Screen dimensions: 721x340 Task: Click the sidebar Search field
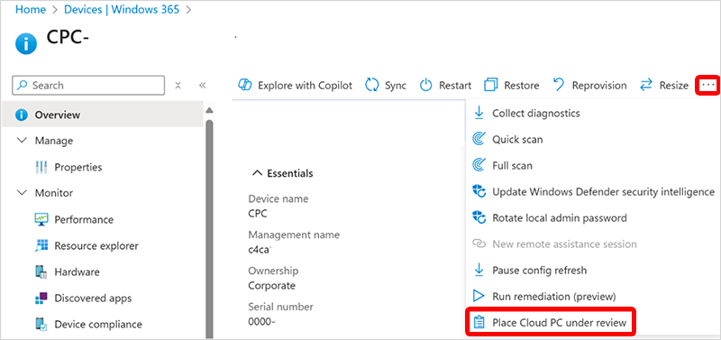(88, 85)
